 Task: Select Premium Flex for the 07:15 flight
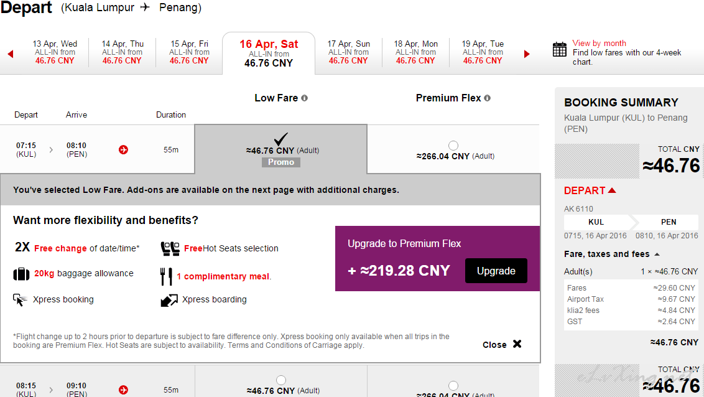tap(453, 146)
